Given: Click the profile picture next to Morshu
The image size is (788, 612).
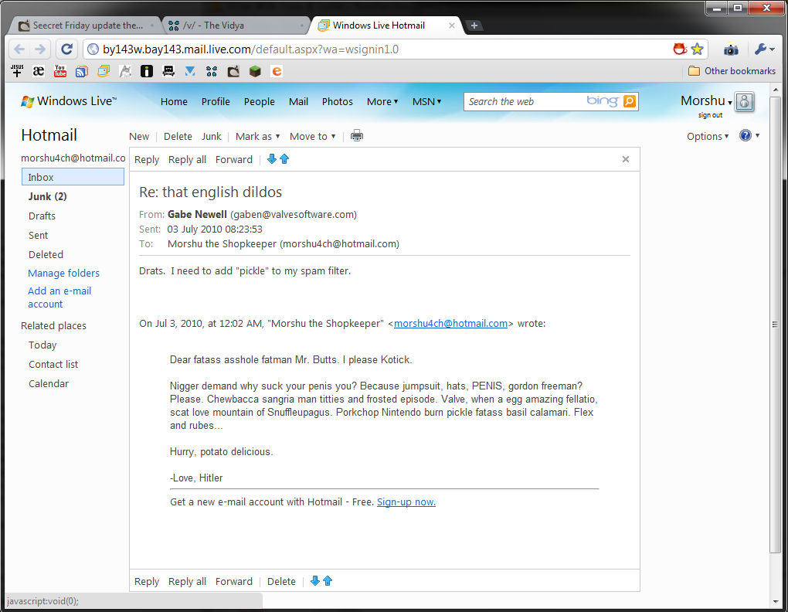Looking at the screenshot, I should click(x=744, y=102).
